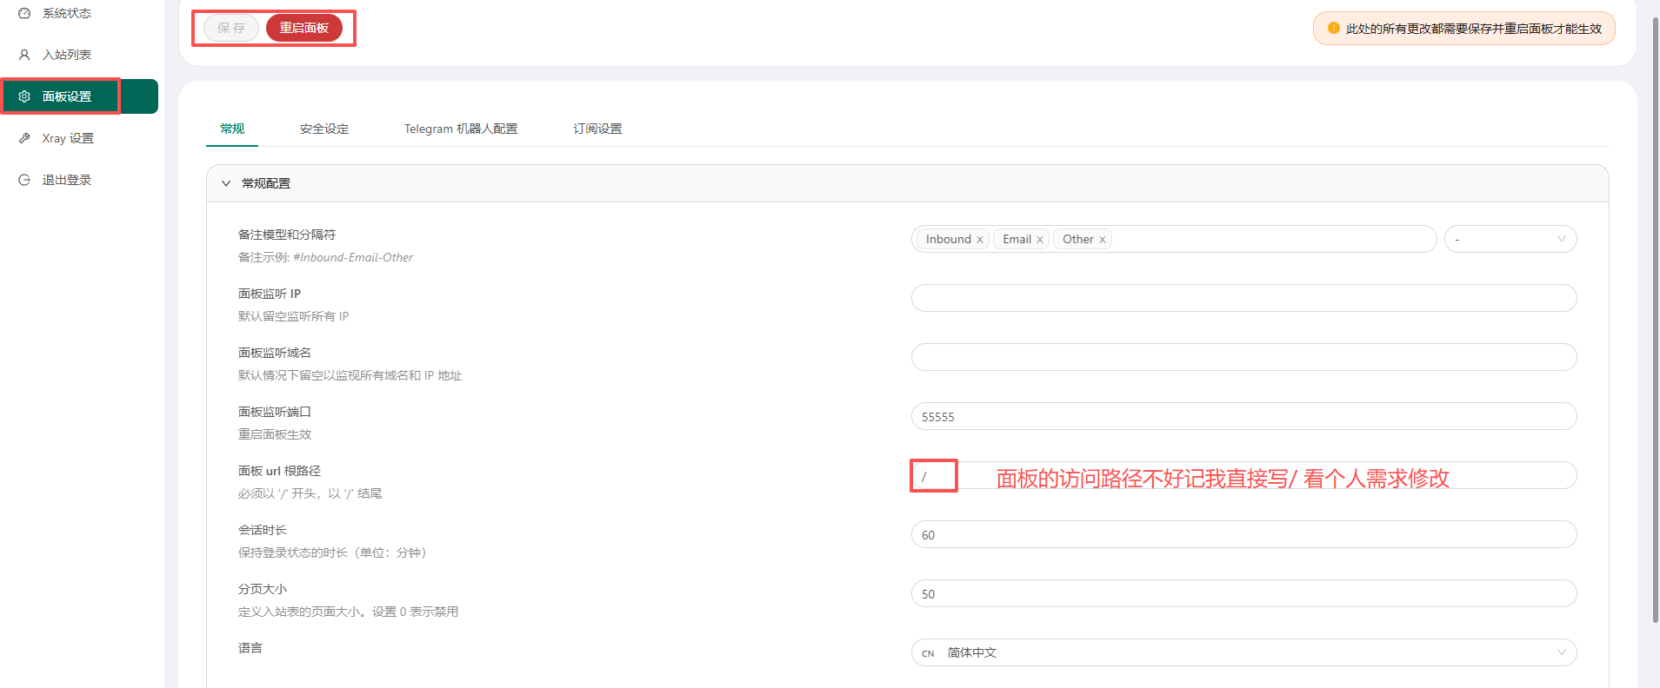Switch to the 安全设定 tab
The height and width of the screenshot is (688, 1660).
(324, 129)
